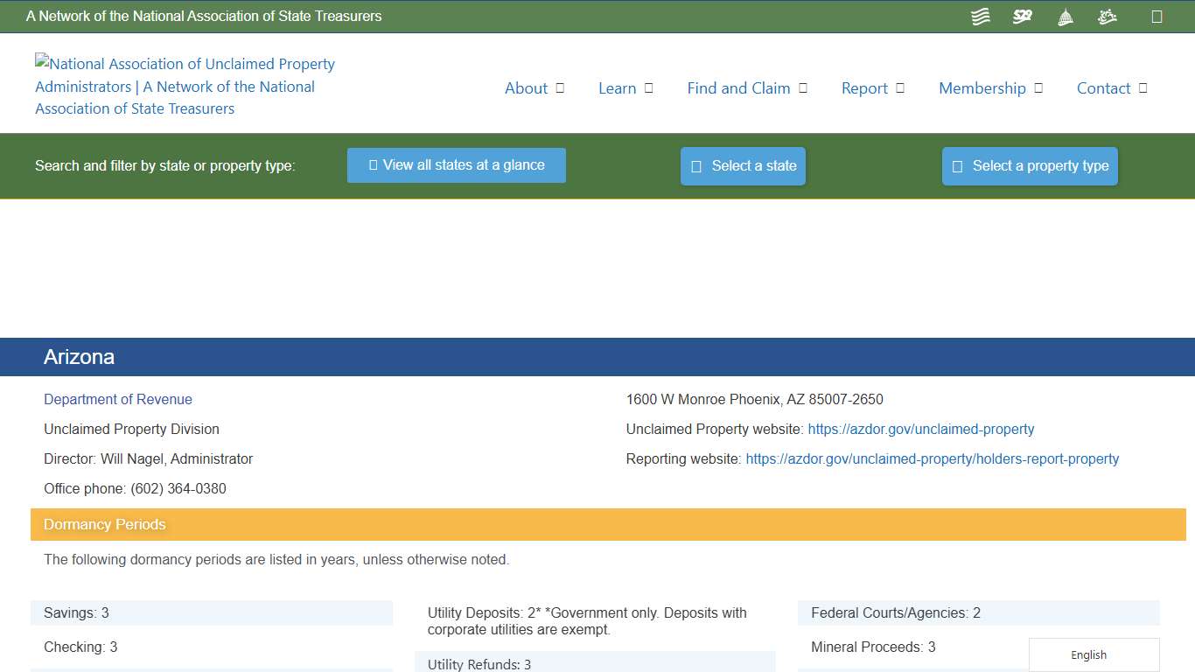Click the people network icon in top bar
1195x672 pixels.
pyautogui.click(x=1107, y=16)
